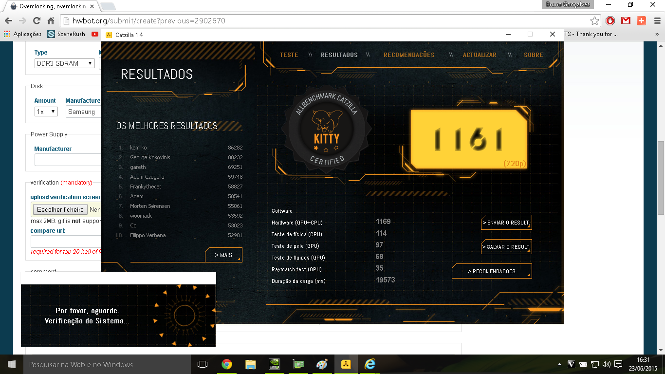The image size is (665, 374).
Task: Click the browser page vertical scrollbar
Action: pos(661,178)
